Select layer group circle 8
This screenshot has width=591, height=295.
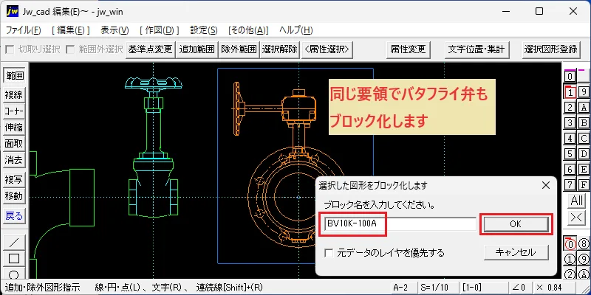pyautogui.click(x=584, y=244)
